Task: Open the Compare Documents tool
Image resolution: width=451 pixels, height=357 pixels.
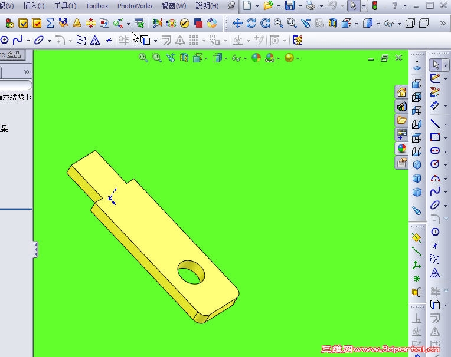Action: 104,23
